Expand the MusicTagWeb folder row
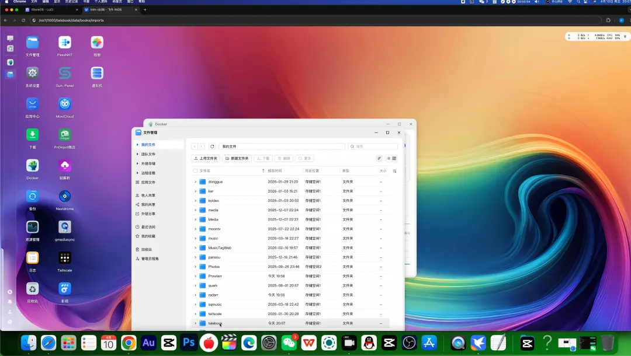This screenshot has width=631, height=356. 196,248
